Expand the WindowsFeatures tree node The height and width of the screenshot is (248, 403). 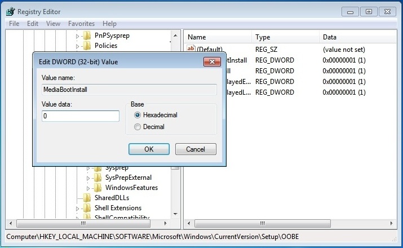[x=88, y=188]
